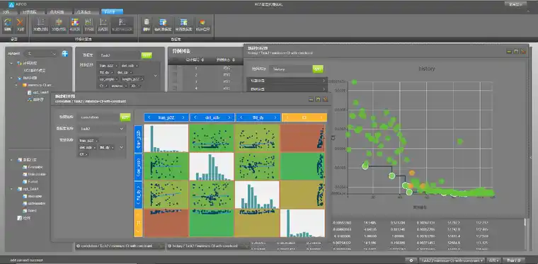This screenshot has width=538, height=264.
Task: Click the orange Cl column header
Action: pyautogui.click(x=304, y=117)
